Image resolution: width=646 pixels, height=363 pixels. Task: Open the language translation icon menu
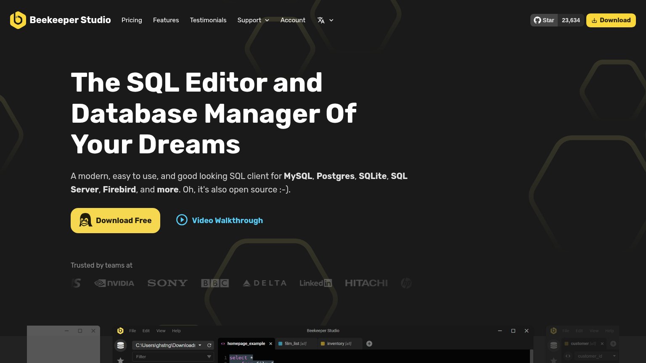(x=326, y=20)
